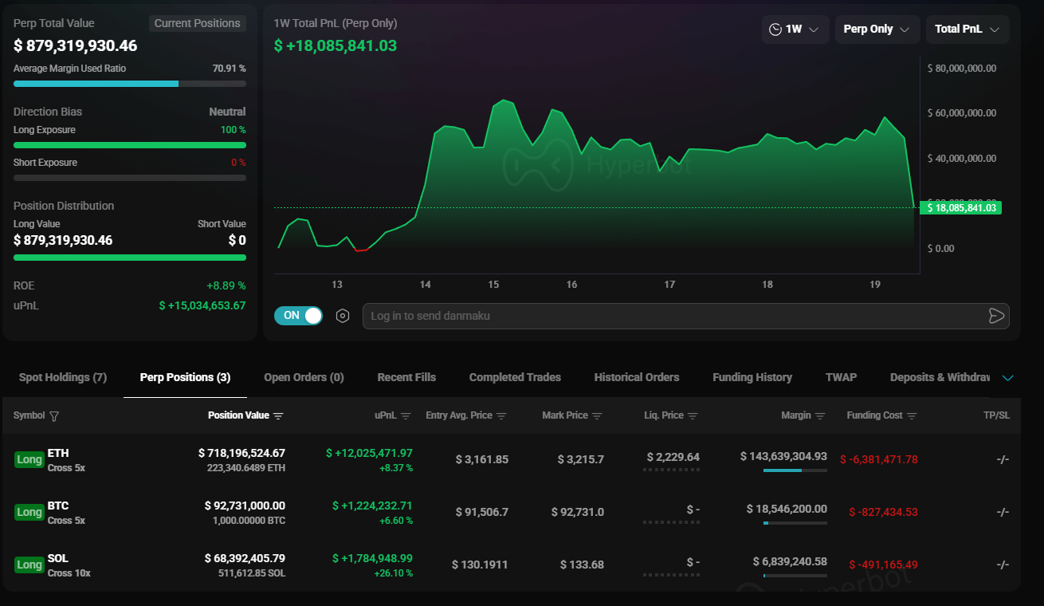This screenshot has height=606, width=1044.
Task: Turn off the danmaku ON switch
Action: [298, 316]
